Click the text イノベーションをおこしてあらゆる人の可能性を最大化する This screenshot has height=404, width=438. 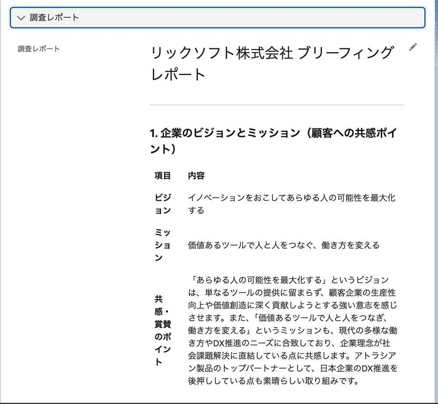292,204
